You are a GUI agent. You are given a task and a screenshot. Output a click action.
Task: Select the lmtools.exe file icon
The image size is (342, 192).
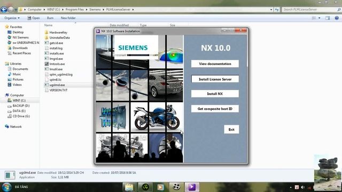coord(46,64)
